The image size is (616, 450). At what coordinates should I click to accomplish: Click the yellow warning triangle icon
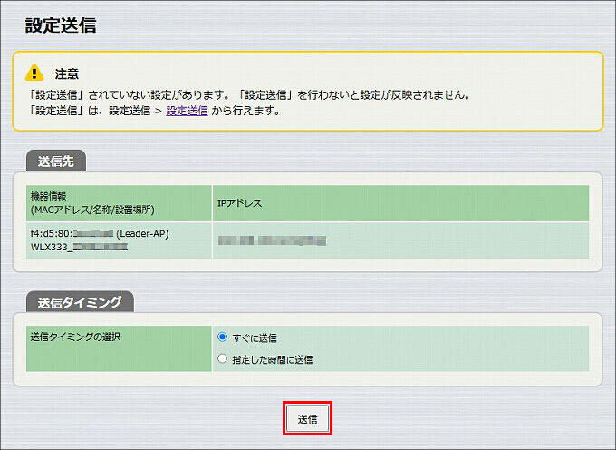pyautogui.click(x=34, y=73)
